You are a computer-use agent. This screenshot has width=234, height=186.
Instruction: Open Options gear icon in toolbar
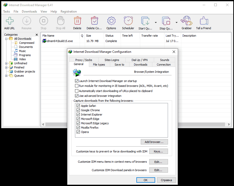(x=111, y=21)
